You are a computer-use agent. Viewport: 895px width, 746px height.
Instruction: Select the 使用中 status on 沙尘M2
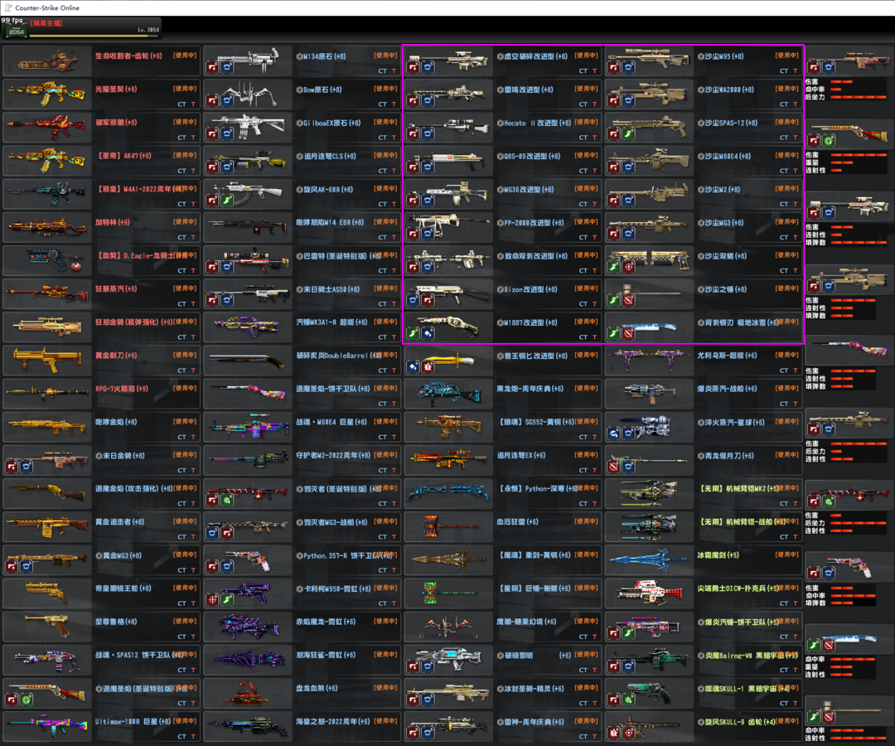[x=787, y=188]
